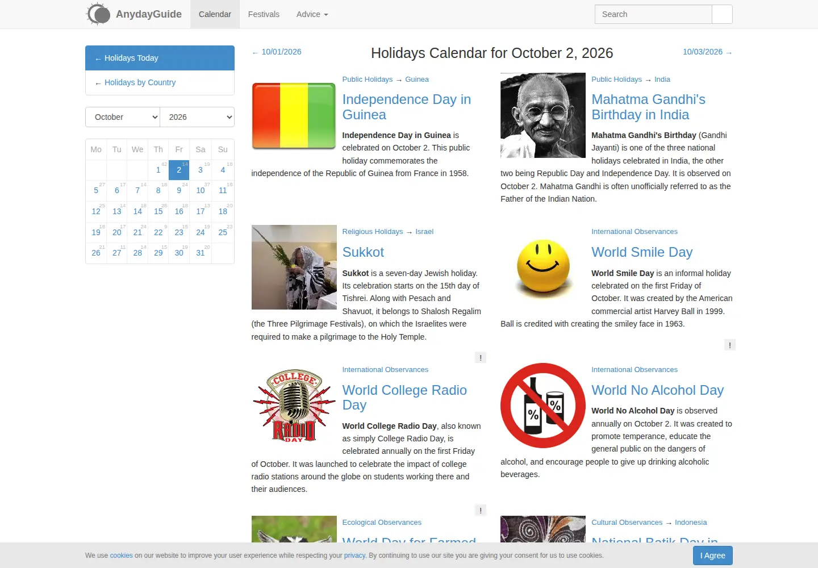
Task: Open the World No Alcohol Day title
Action: coord(657,390)
